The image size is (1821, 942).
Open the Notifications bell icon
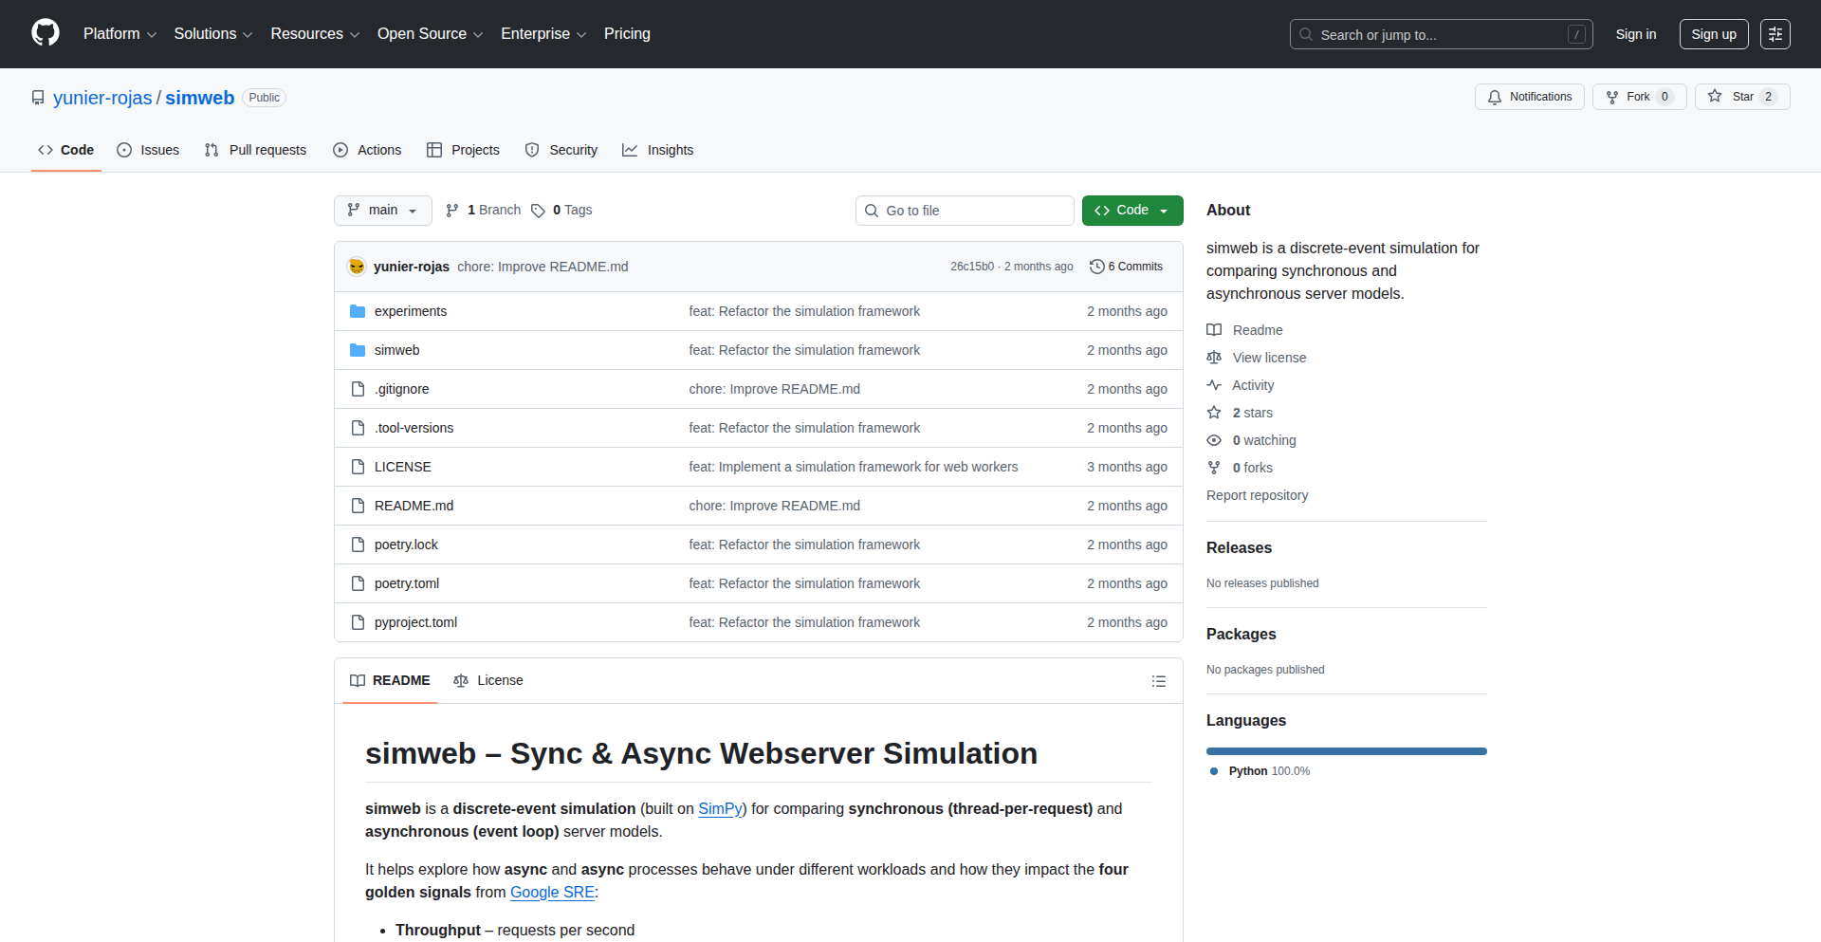click(1495, 97)
